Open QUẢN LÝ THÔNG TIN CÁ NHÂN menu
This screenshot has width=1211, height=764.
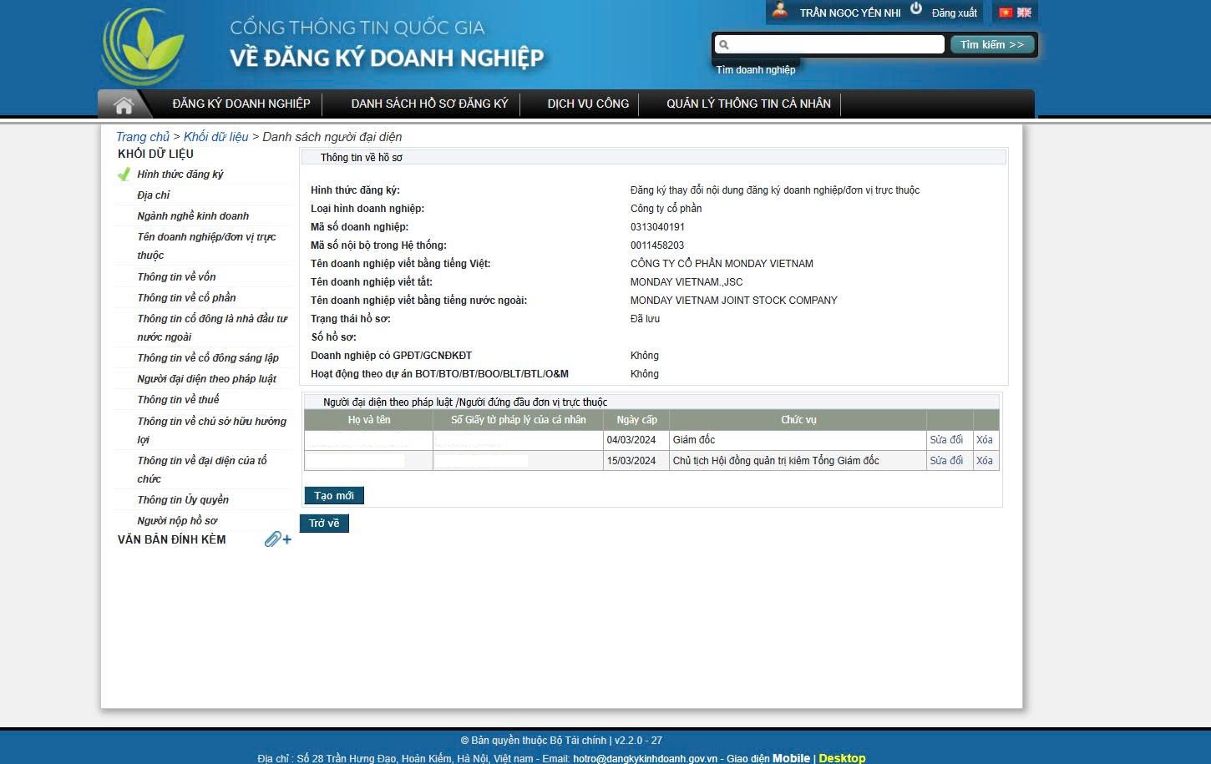coord(748,104)
